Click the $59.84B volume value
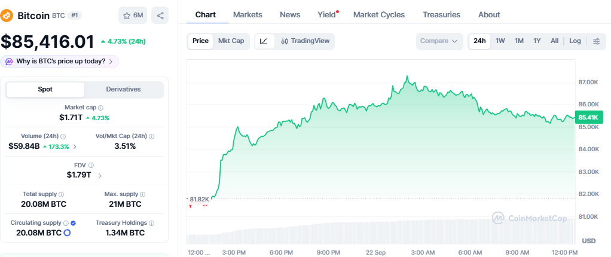This screenshot has height=257, width=611. coord(24,147)
